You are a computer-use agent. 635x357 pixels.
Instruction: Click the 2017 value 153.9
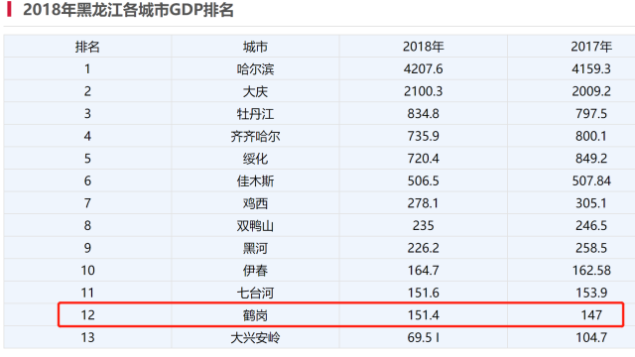(591, 293)
